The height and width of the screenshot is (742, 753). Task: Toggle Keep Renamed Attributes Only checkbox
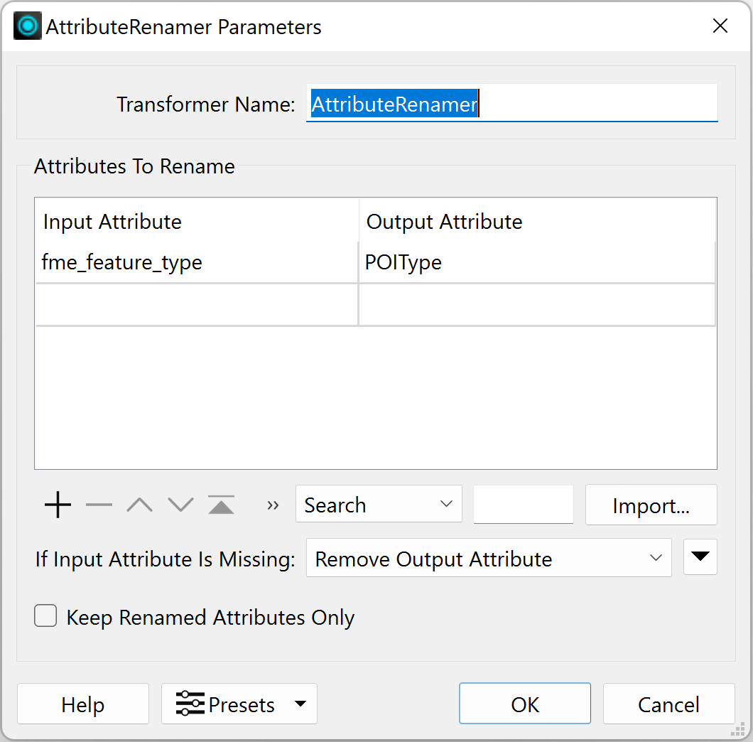[45, 616]
